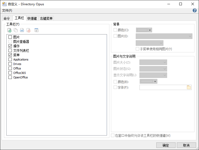Click the new toolbar icon
The image size is (199, 150).
[x=9, y=30]
